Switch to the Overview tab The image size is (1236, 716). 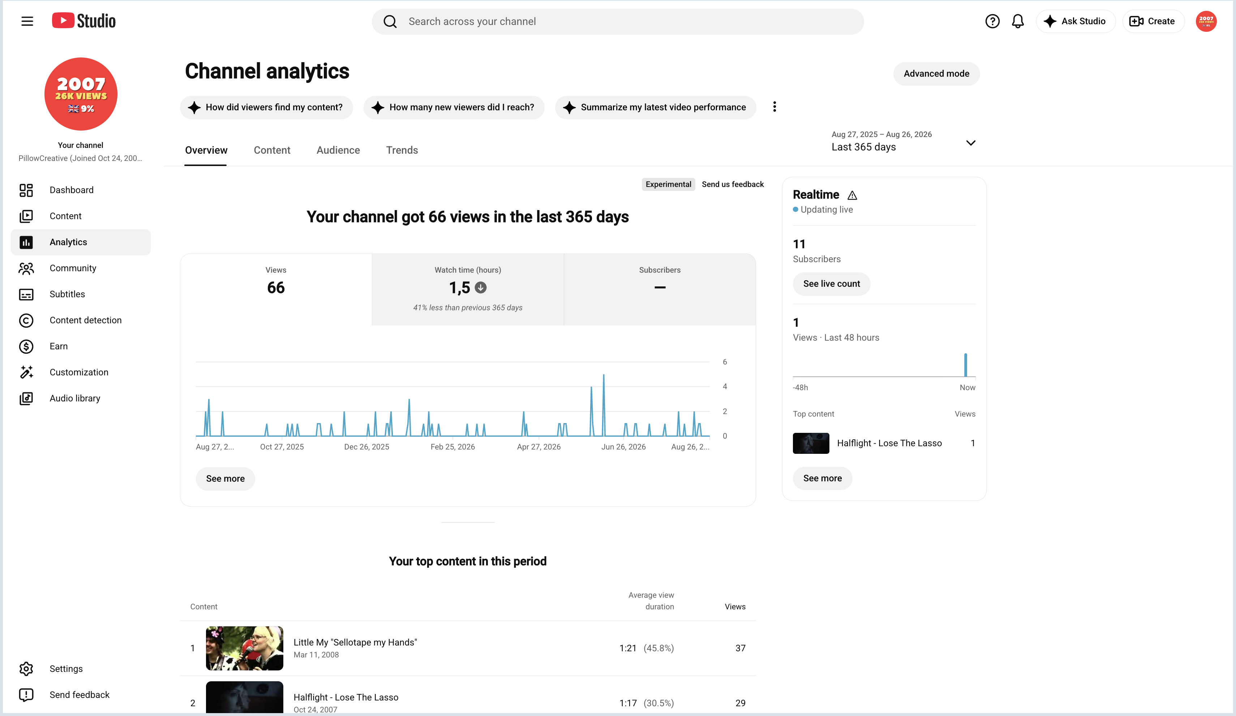(206, 150)
